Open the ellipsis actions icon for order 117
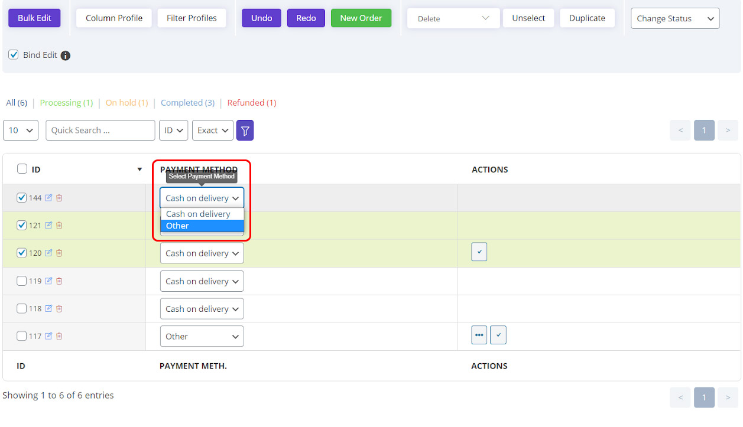 point(479,335)
